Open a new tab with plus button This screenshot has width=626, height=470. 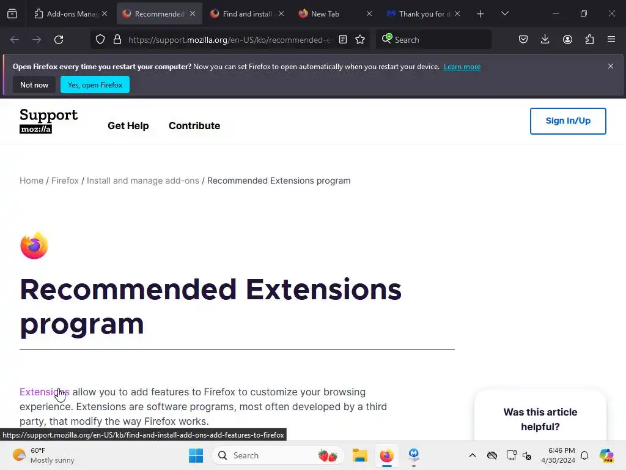(481, 14)
